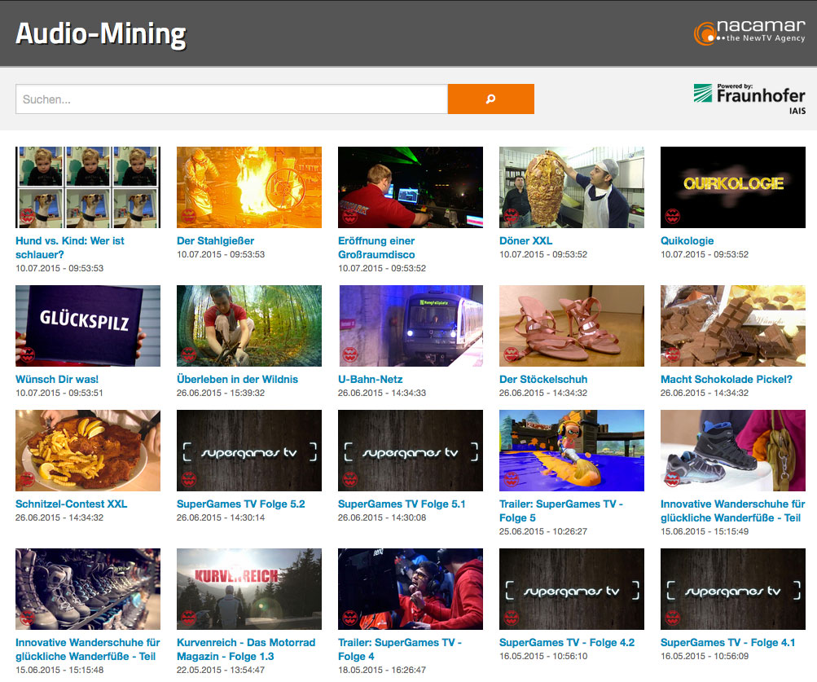Focus the Suchen search field
This screenshot has width=817, height=682.
pyautogui.click(x=231, y=99)
